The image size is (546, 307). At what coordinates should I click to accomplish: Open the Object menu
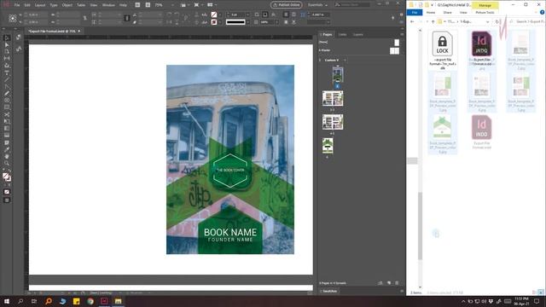click(x=67, y=5)
